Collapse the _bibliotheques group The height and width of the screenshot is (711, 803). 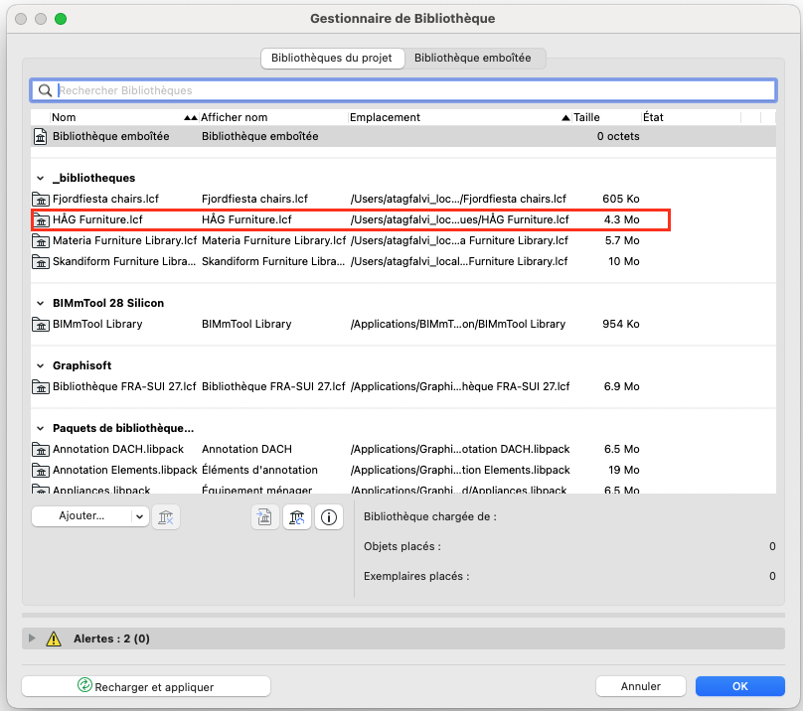point(41,178)
